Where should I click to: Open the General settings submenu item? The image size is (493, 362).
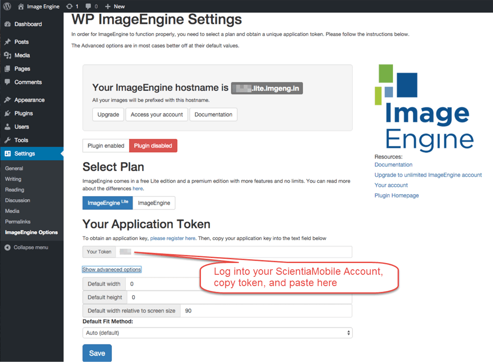pos(14,168)
